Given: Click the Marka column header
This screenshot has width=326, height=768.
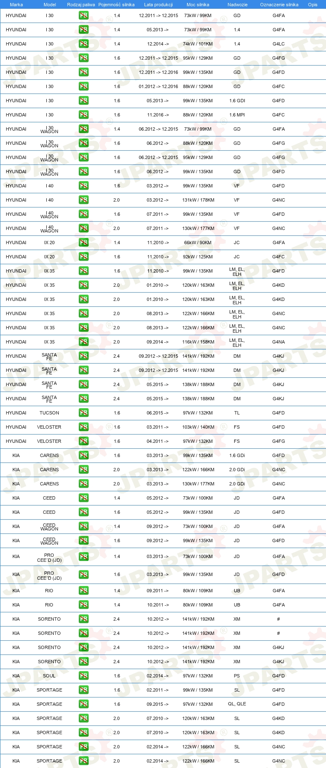Looking at the screenshot, I should click(x=16, y=5).
